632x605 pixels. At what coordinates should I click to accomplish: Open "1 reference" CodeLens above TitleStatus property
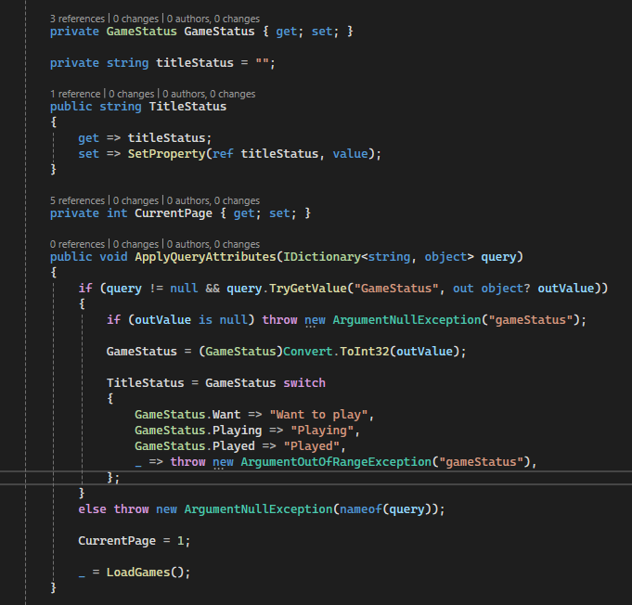(75, 94)
